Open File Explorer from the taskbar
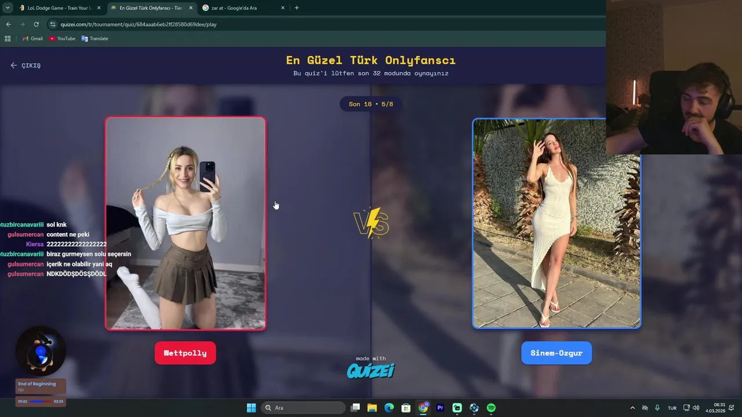 [372, 408]
